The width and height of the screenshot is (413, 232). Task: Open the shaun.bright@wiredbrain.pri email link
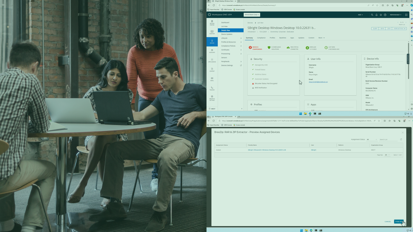click(x=318, y=82)
